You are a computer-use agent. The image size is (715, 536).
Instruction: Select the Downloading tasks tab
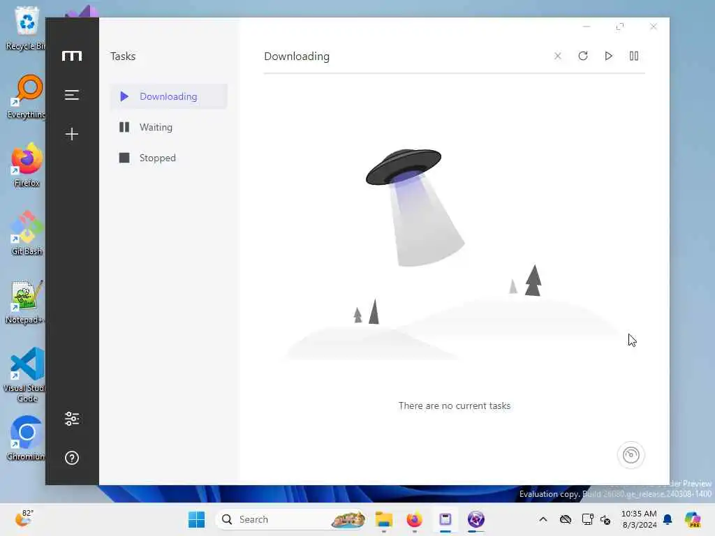pyautogui.click(x=169, y=96)
